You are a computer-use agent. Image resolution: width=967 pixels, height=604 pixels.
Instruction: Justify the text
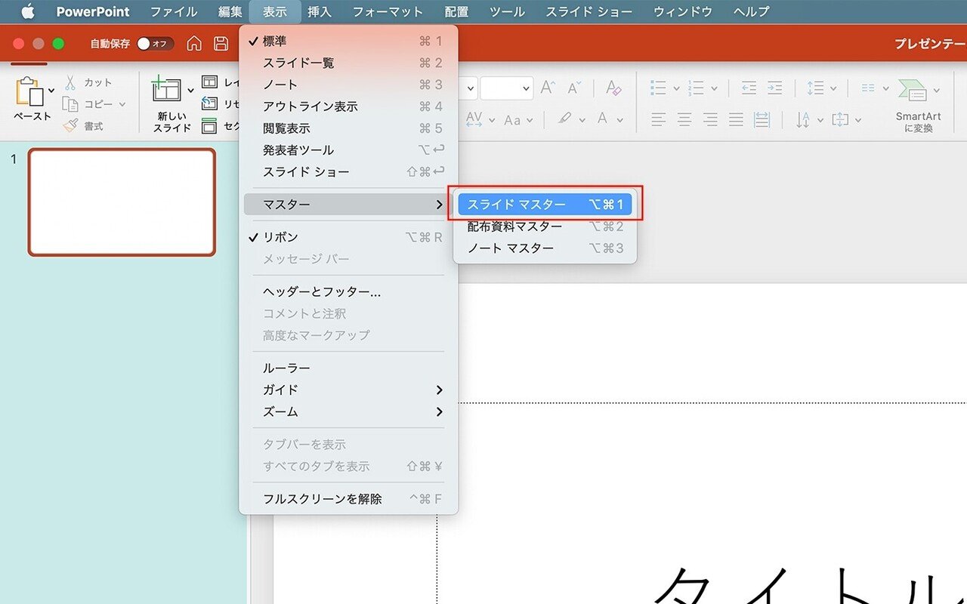point(736,119)
